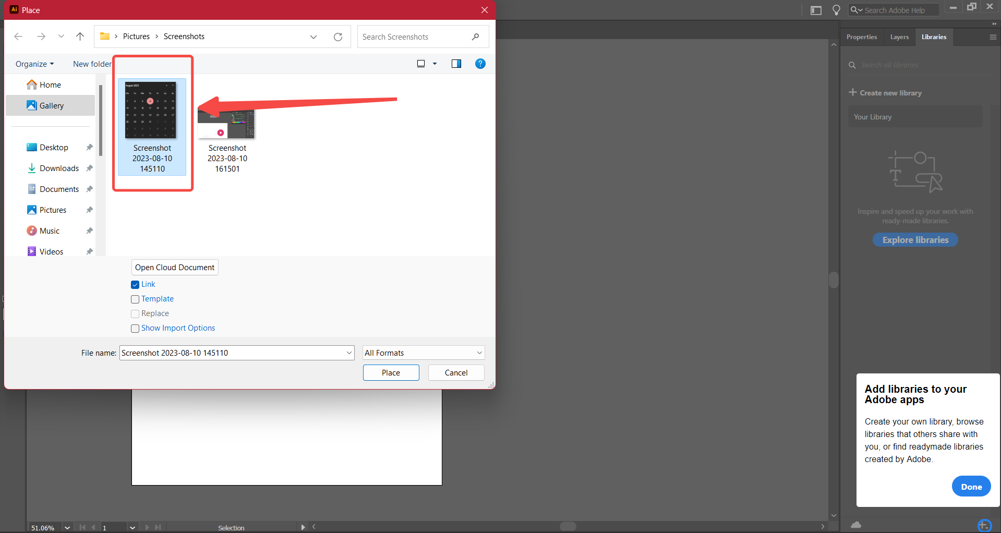Toggle the preview pane
The width and height of the screenshot is (1001, 533).
(x=456, y=64)
